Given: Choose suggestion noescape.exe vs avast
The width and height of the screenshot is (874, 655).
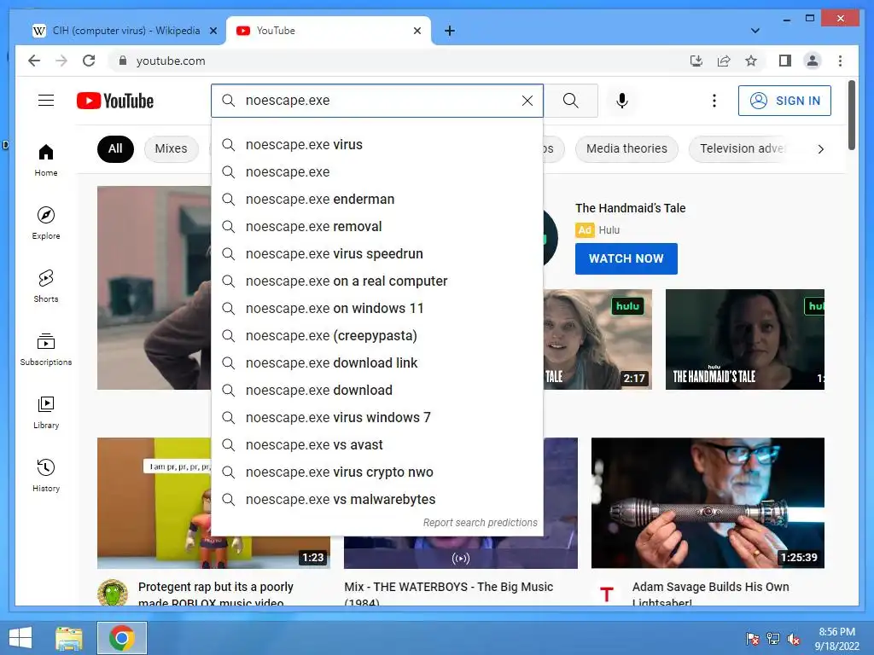Looking at the screenshot, I should click(x=377, y=444).
